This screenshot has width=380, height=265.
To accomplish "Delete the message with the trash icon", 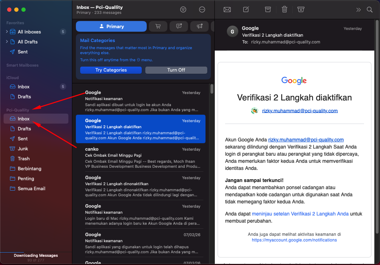I will (x=284, y=10).
